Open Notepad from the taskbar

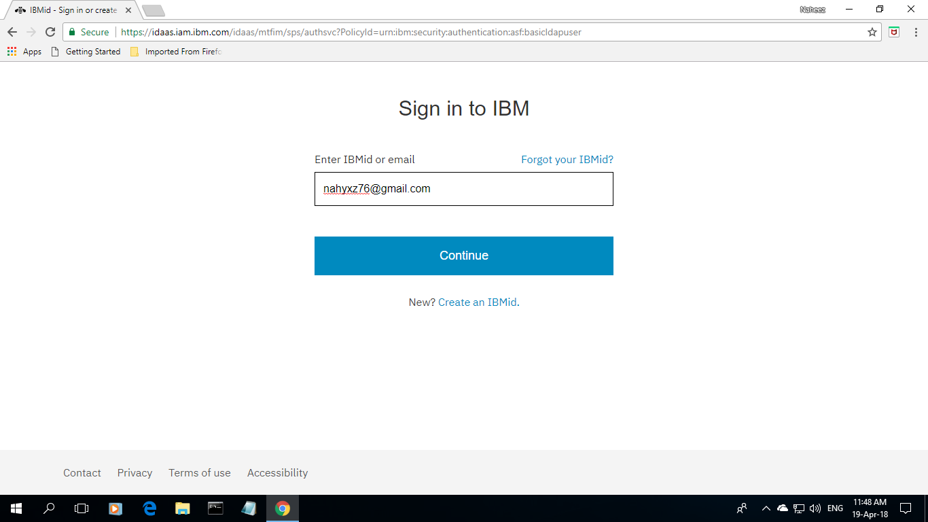click(x=249, y=508)
